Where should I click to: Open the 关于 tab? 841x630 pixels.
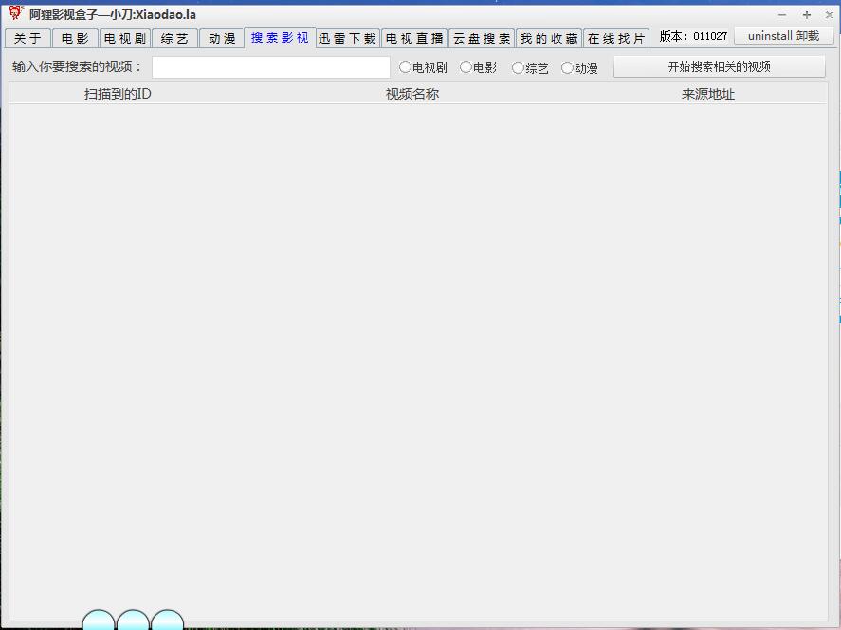[27, 39]
